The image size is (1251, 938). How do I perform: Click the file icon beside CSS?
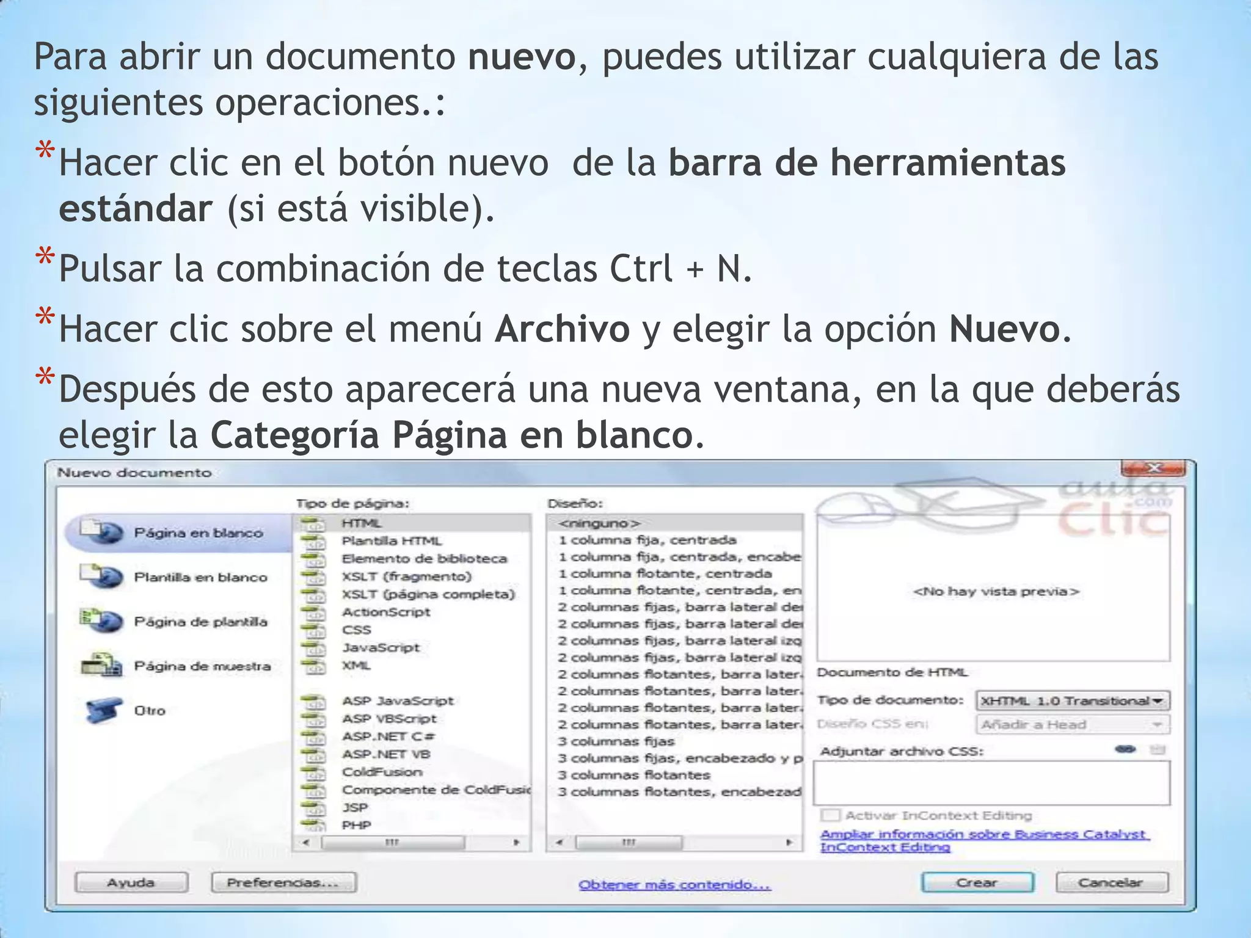tap(313, 630)
